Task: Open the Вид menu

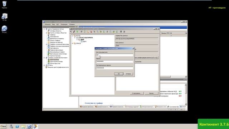Action: click(53, 24)
